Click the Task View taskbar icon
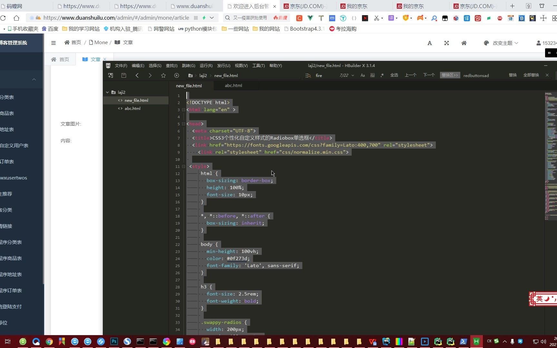 point(8,342)
